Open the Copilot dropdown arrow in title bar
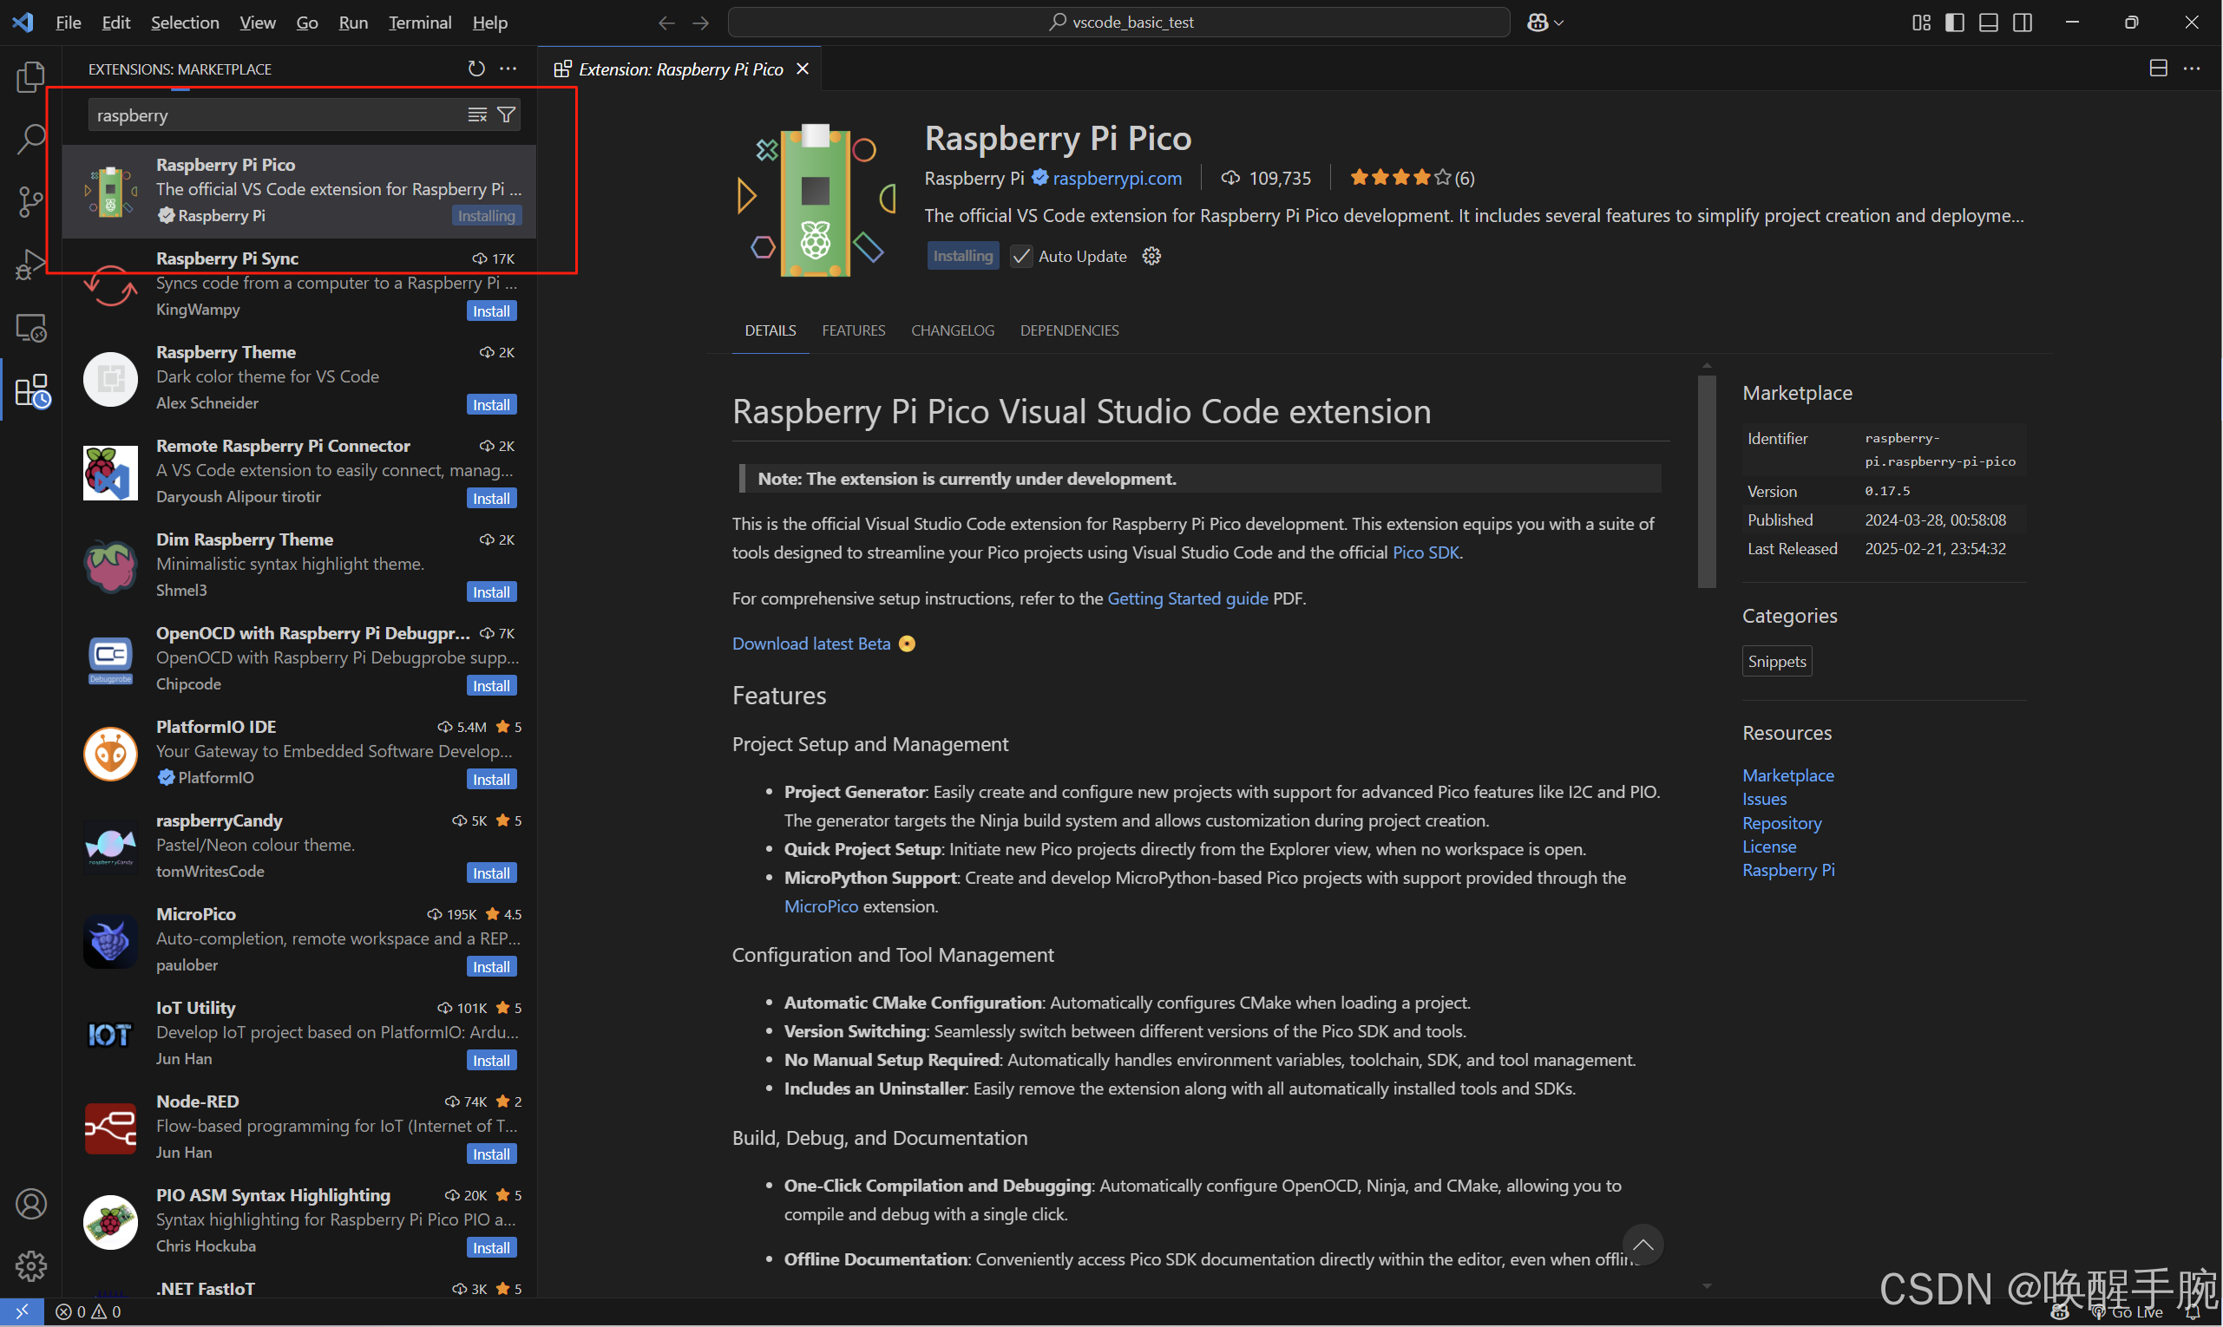 1559,23
